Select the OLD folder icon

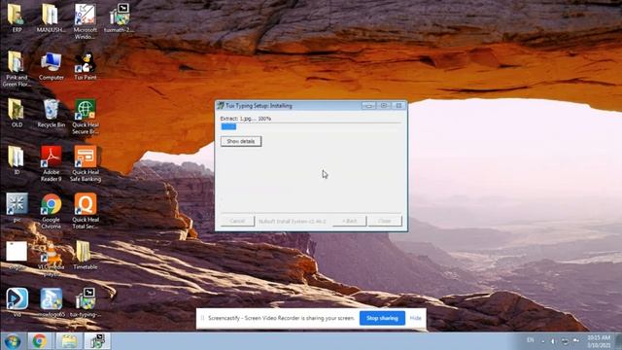point(17,113)
